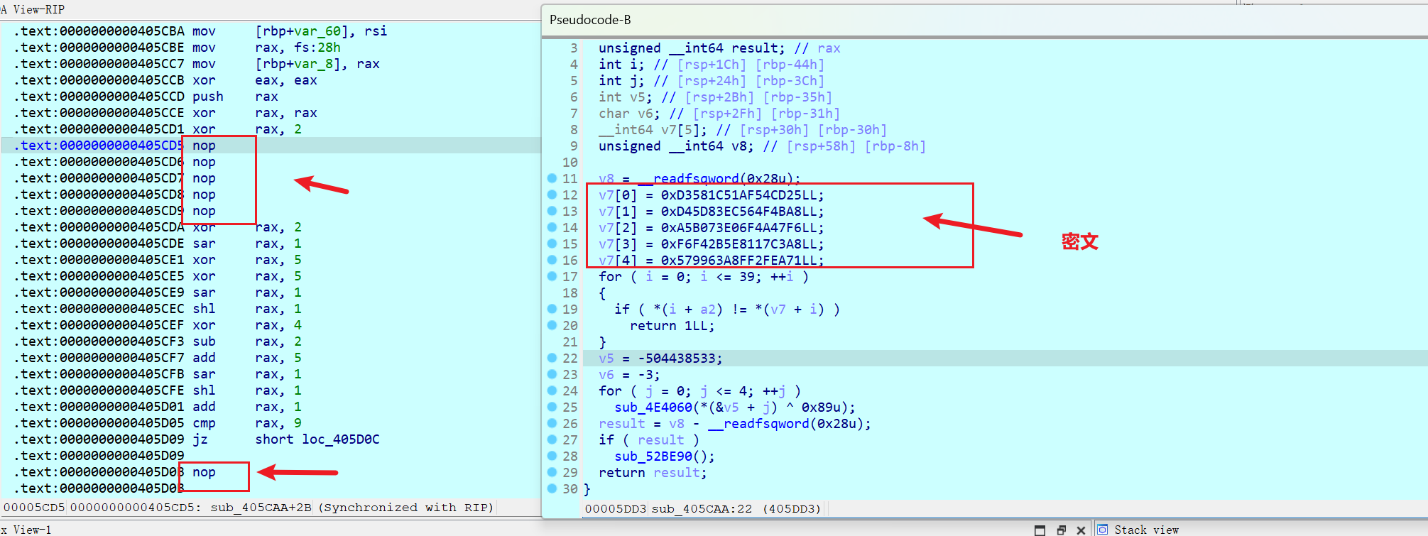Click the for loop header on line 17
The width and height of the screenshot is (1428, 536).
(704, 277)
